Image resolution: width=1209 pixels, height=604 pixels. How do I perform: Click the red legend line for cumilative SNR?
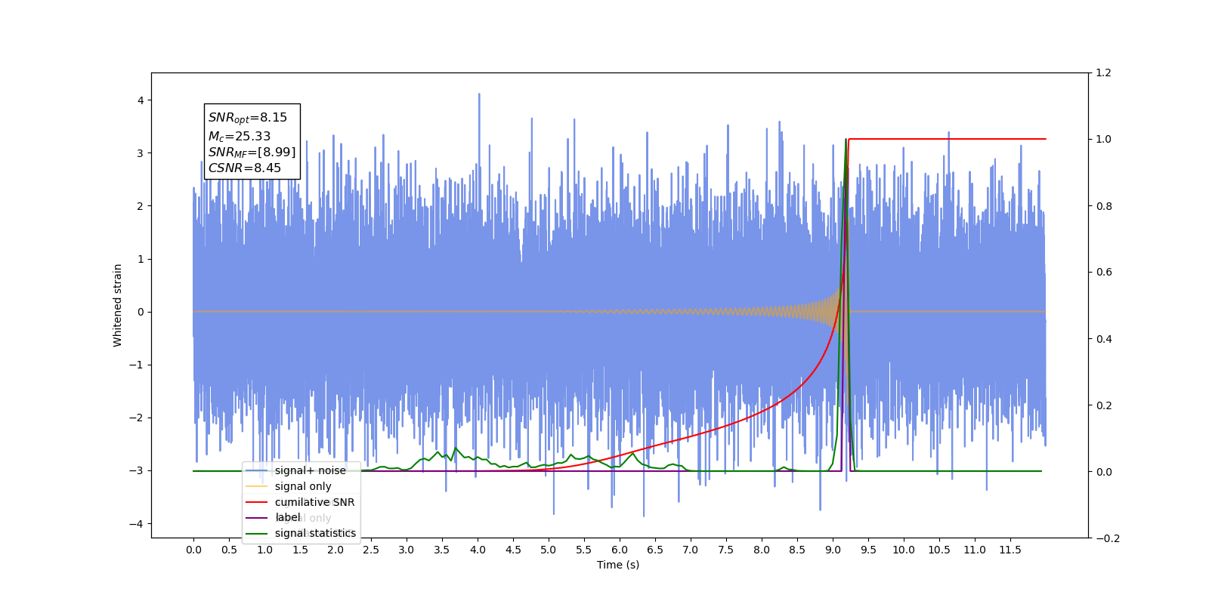[x=257, y=502]
